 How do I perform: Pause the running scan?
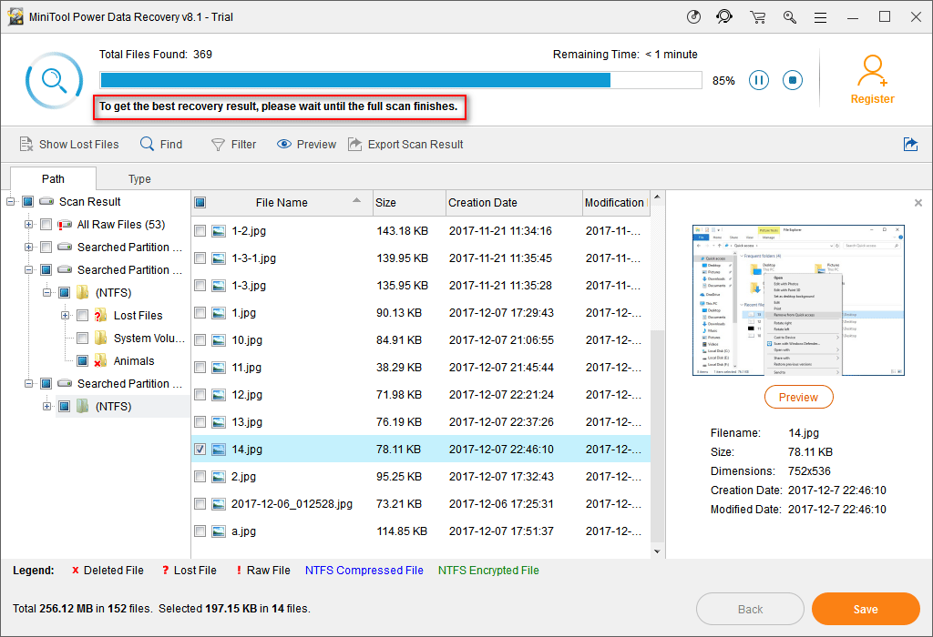click(x=759, y=80)
